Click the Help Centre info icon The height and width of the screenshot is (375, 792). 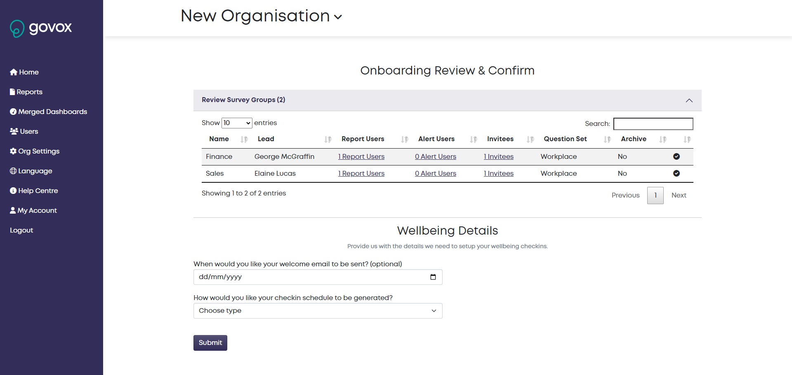(13, 191)
